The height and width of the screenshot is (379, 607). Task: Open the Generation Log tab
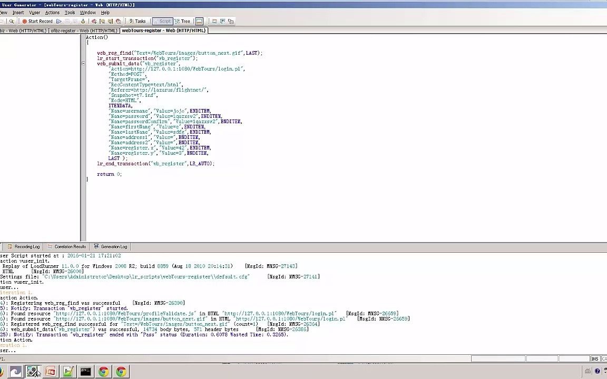[111, 246]
